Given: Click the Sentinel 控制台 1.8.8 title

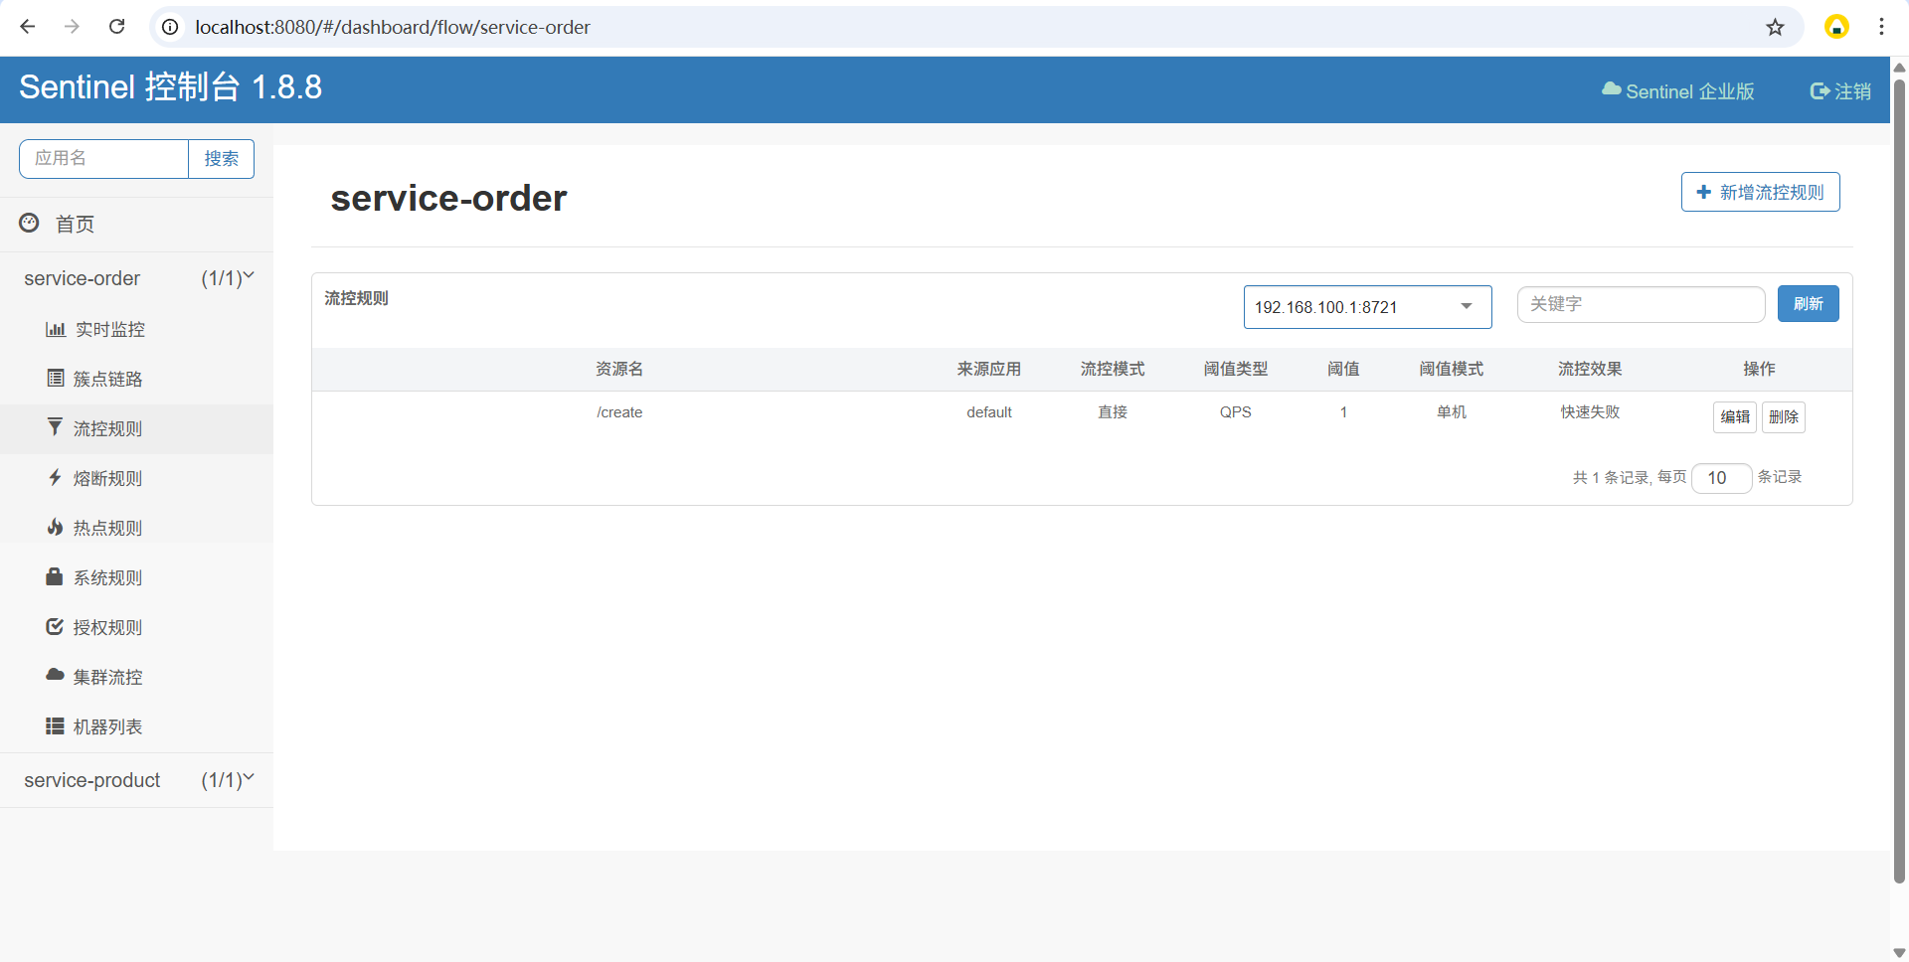Looking at the screenshot, I should coord(170,87).
